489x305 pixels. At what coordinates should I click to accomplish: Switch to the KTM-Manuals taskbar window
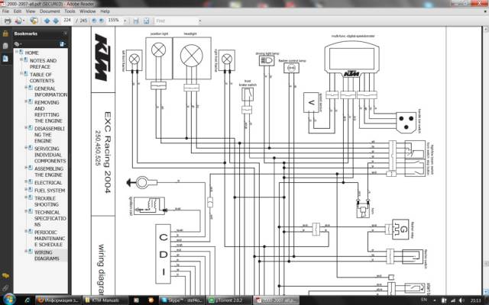[x=105, y=300]
